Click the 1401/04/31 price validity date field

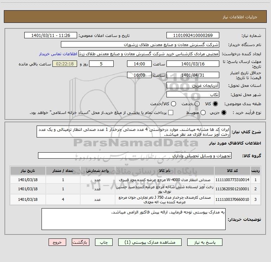click(193, 75)
